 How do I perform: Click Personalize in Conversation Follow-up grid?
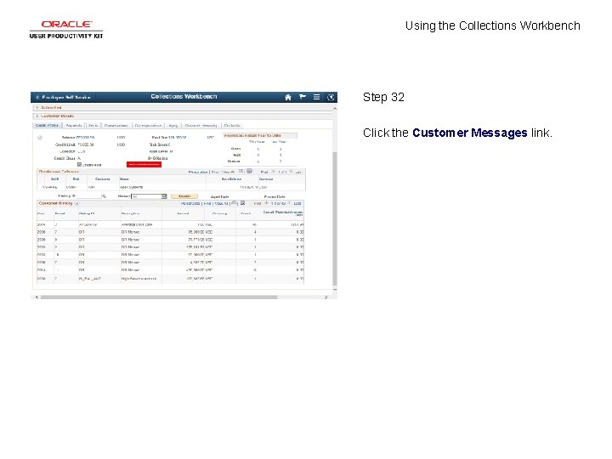click(x=198, y=172)
